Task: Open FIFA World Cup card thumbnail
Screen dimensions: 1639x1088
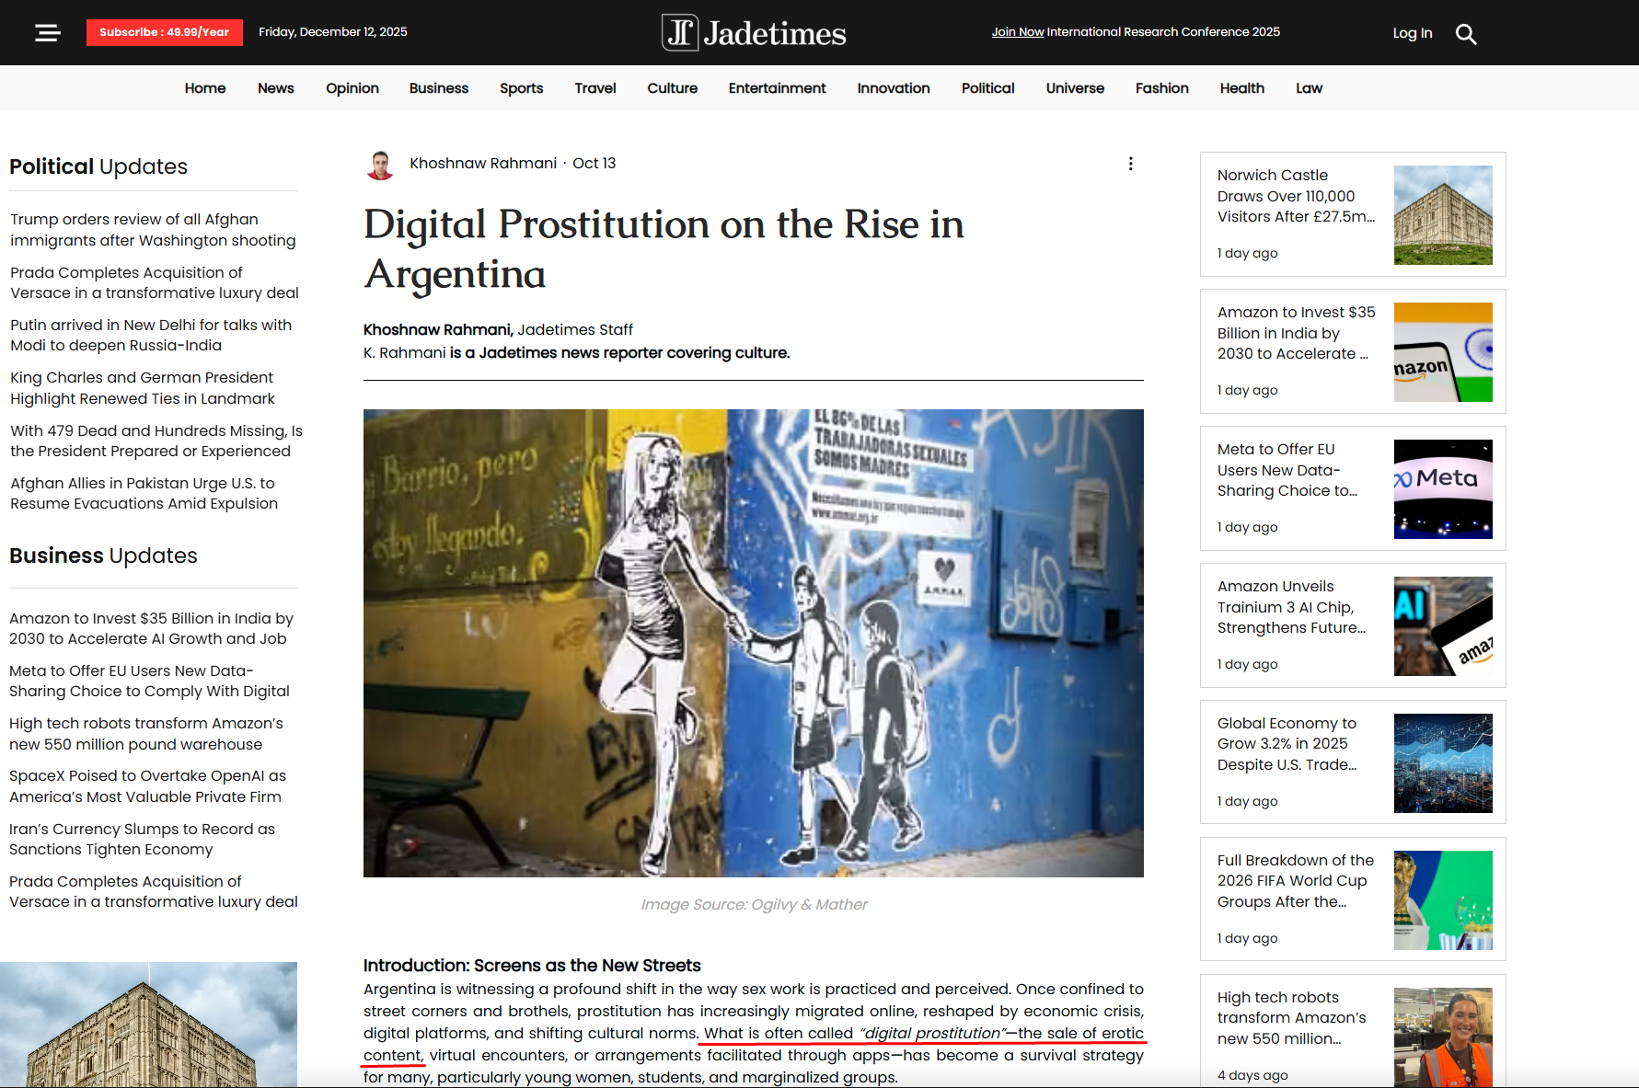Action: tap(1443, 900)
